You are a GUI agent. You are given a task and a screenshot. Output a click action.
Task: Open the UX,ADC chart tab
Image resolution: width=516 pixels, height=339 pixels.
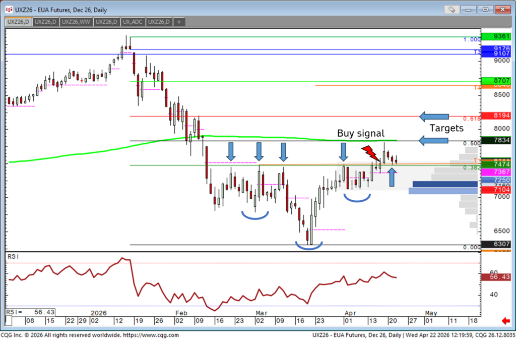tap(133, 22)
